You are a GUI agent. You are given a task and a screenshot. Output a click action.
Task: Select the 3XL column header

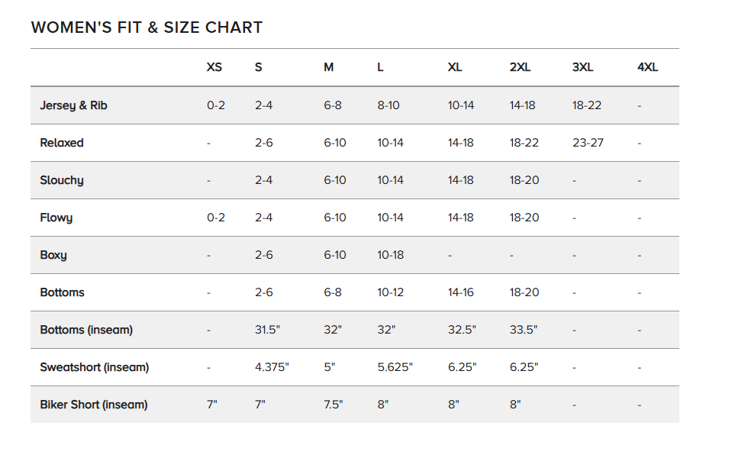click(x=582, y=67)
